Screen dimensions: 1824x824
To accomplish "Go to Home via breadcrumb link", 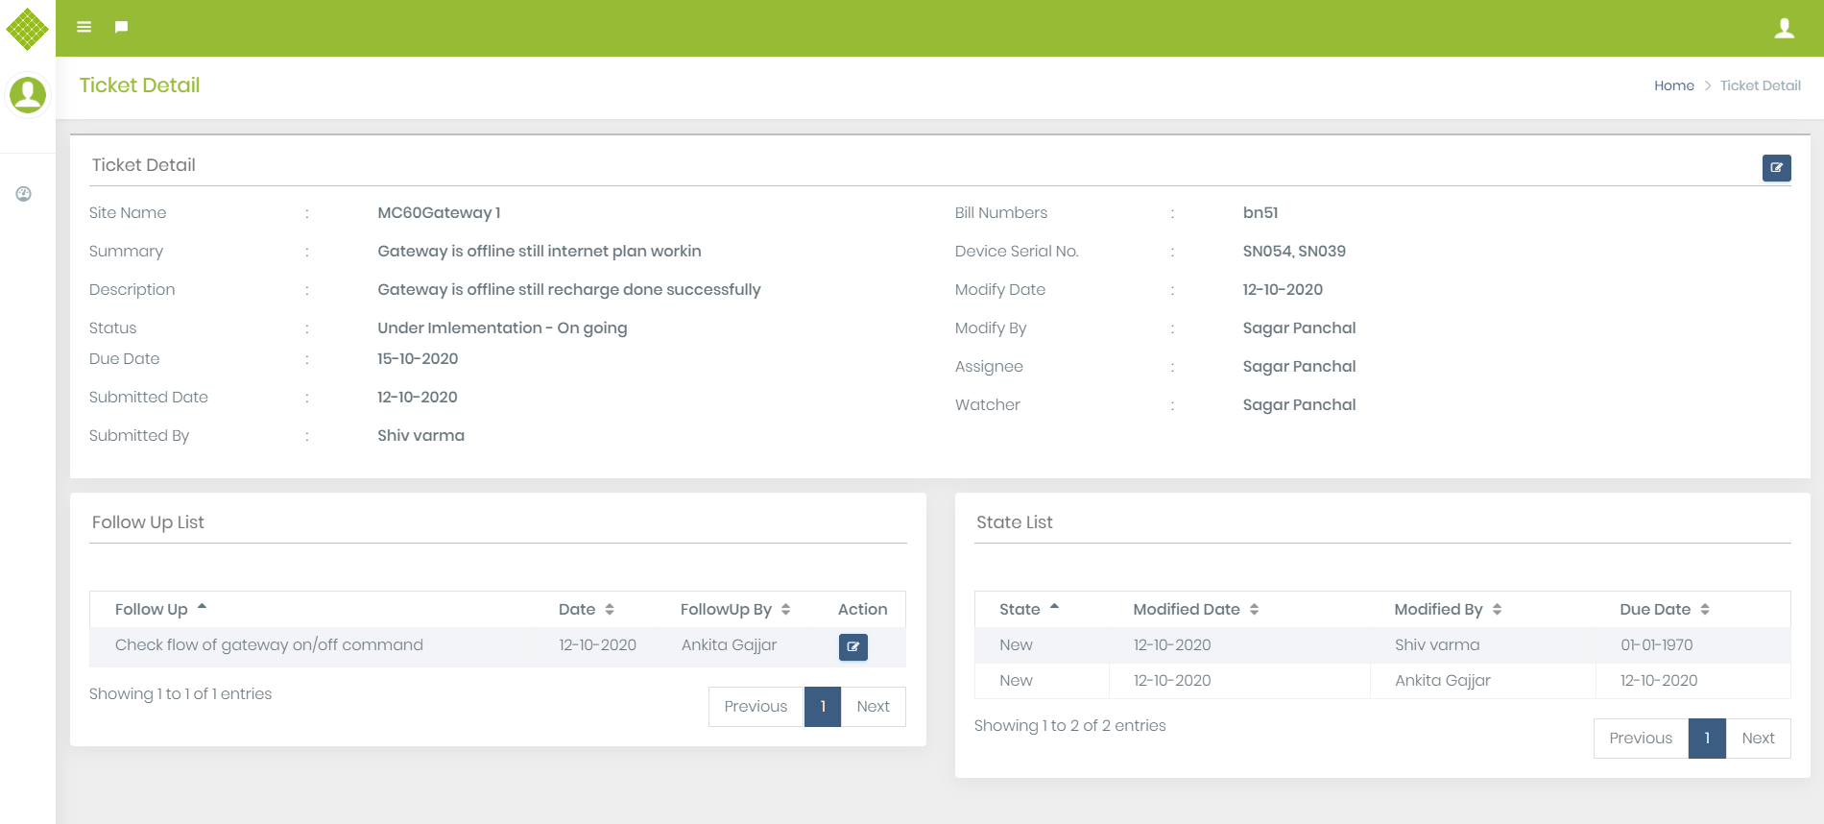I will coord(1673,85).
